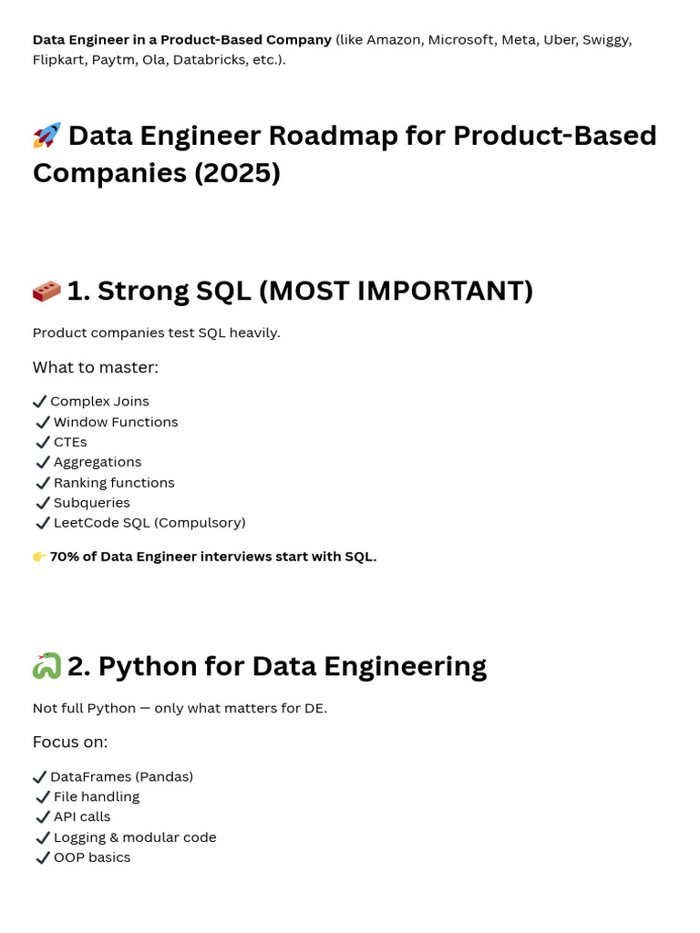
Task: Click the pointing hand emoji before 70%
Action: pyautogui.click(x=39, y=557)
